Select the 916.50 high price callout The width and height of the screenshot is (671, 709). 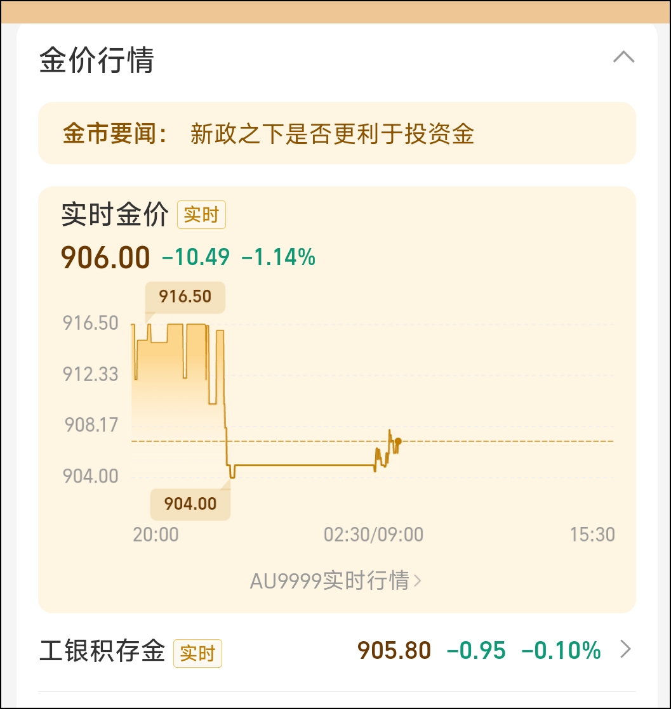click(185, 297)
